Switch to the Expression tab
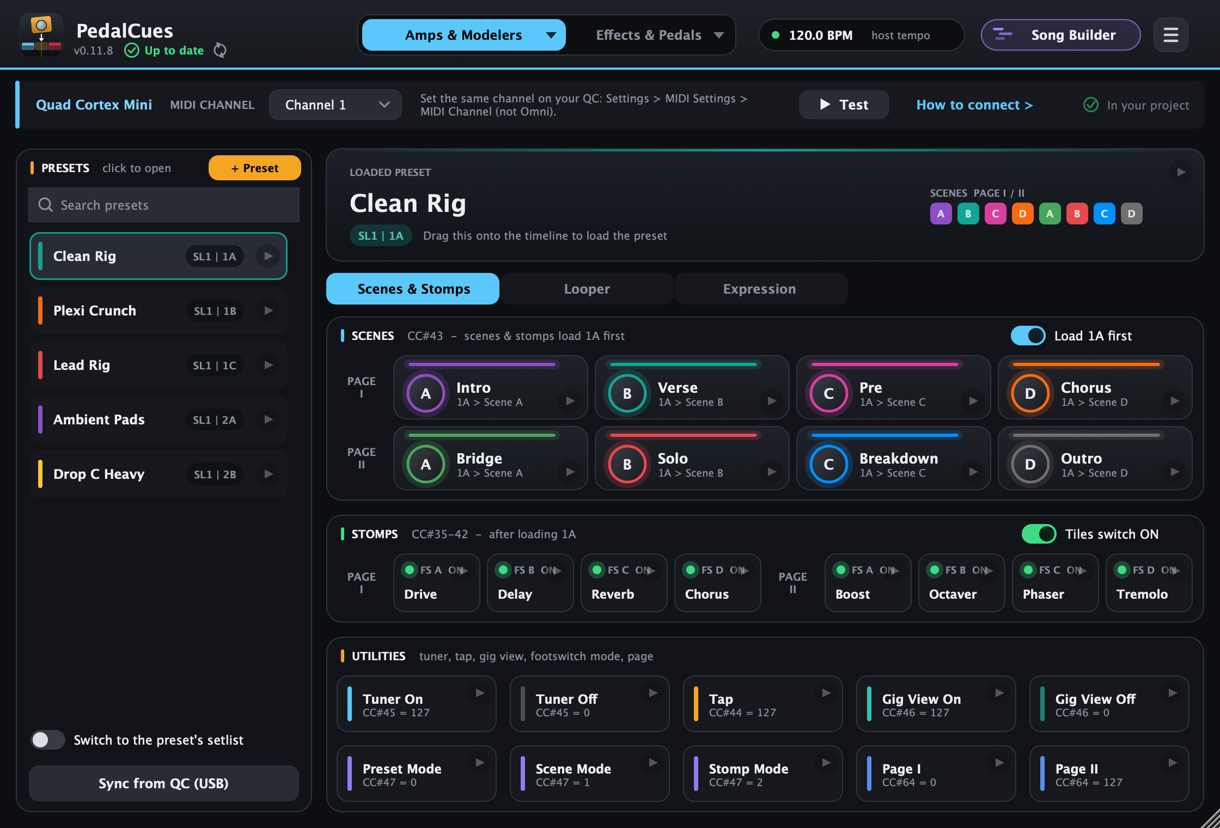This screenshot has width=1220, height=828. (760, 289)
